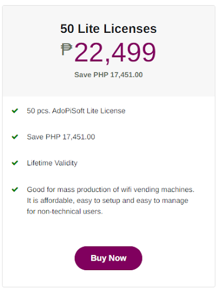Click the line It is affordable, easy to setup
The image size is (219, 290).
tap(108, 201)
